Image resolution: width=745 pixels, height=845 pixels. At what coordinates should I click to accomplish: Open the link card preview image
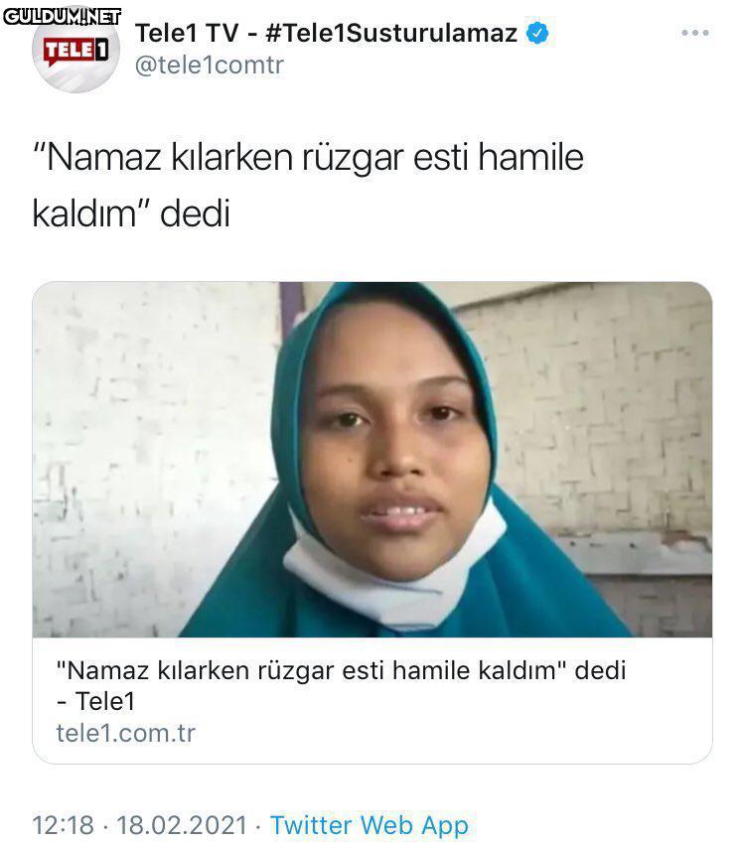tap(372, 459)
